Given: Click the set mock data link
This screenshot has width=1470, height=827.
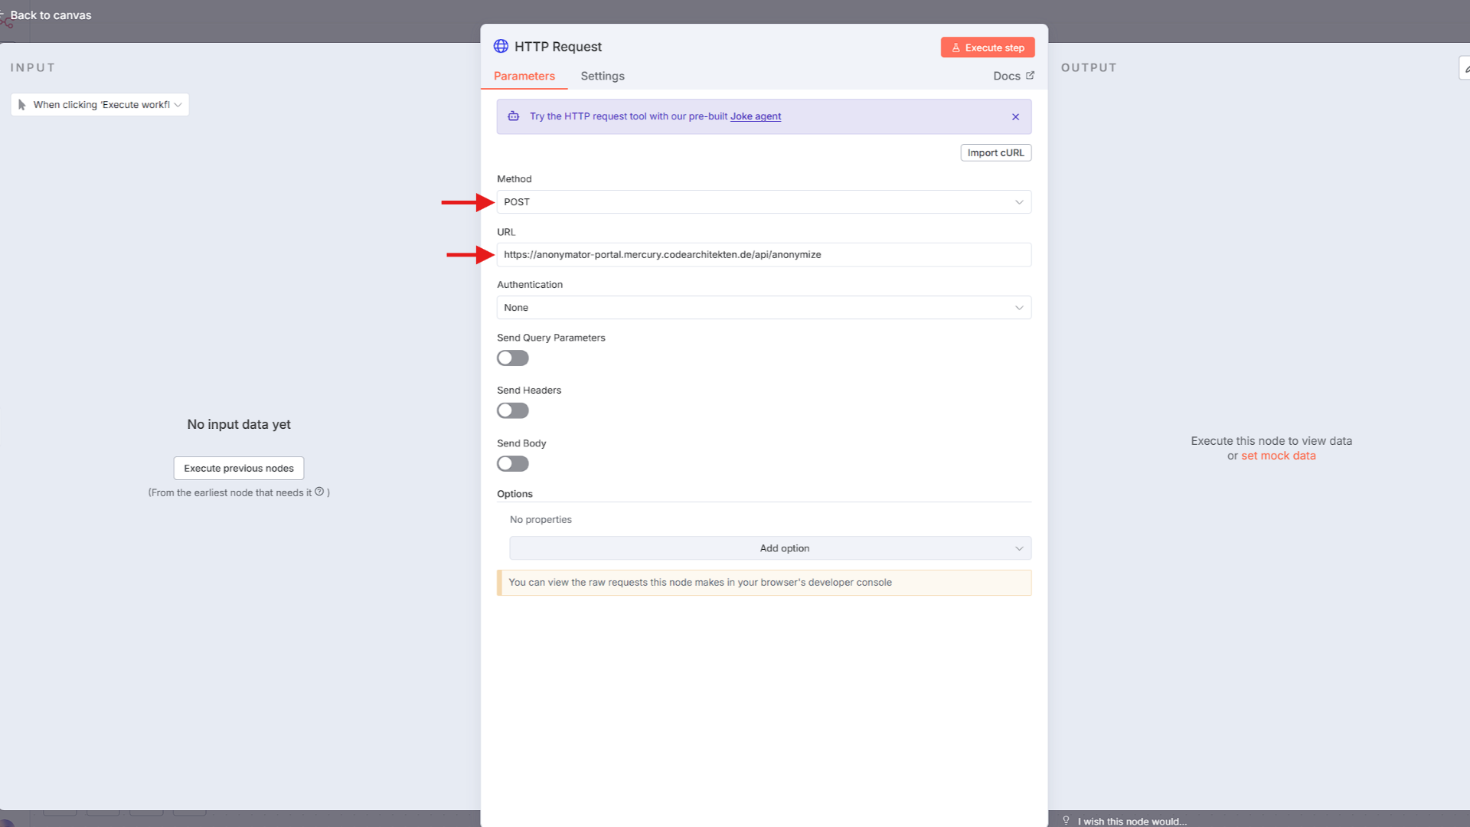Looking at the screenshot, I should click(1279, 456).
